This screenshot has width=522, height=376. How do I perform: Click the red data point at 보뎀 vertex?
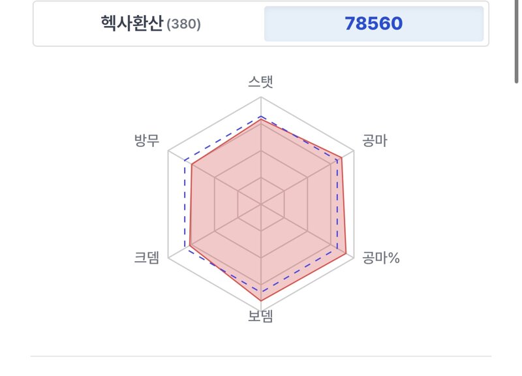coord(261,301)
